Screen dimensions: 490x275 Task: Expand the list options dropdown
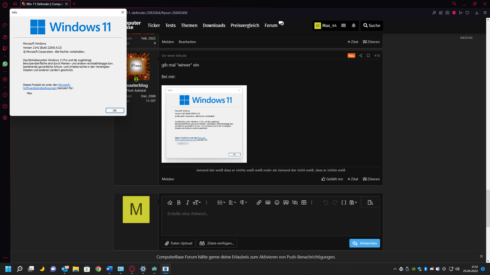tap(221, 202)
